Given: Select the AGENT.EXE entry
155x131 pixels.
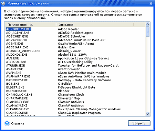Looking at the screenshot, I should 14,44.
